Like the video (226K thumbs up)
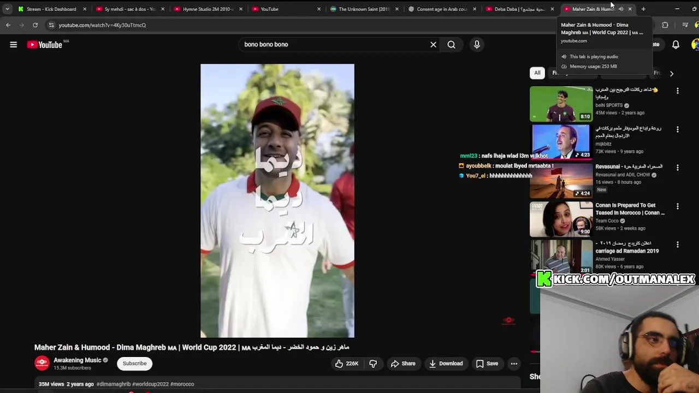This screenshot has width=699, height=393. point(347,364)
